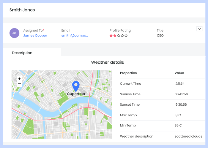
Task: Click the blue Cupertino location pin
Action: [76, 86]
